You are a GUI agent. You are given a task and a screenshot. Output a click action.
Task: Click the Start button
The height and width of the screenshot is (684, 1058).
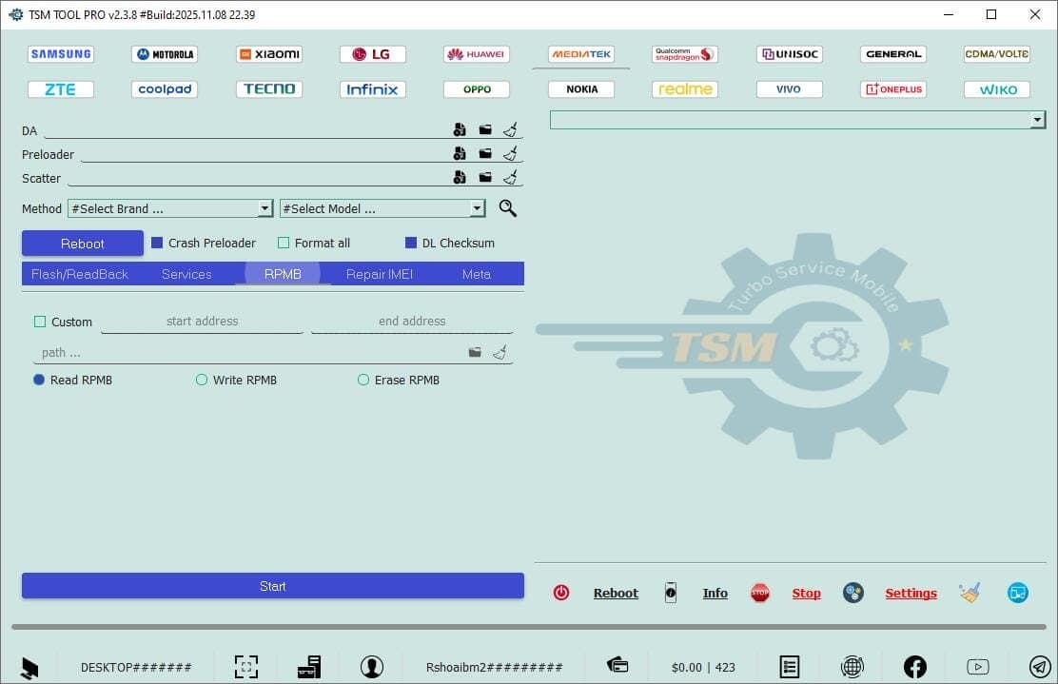(273, 585)
